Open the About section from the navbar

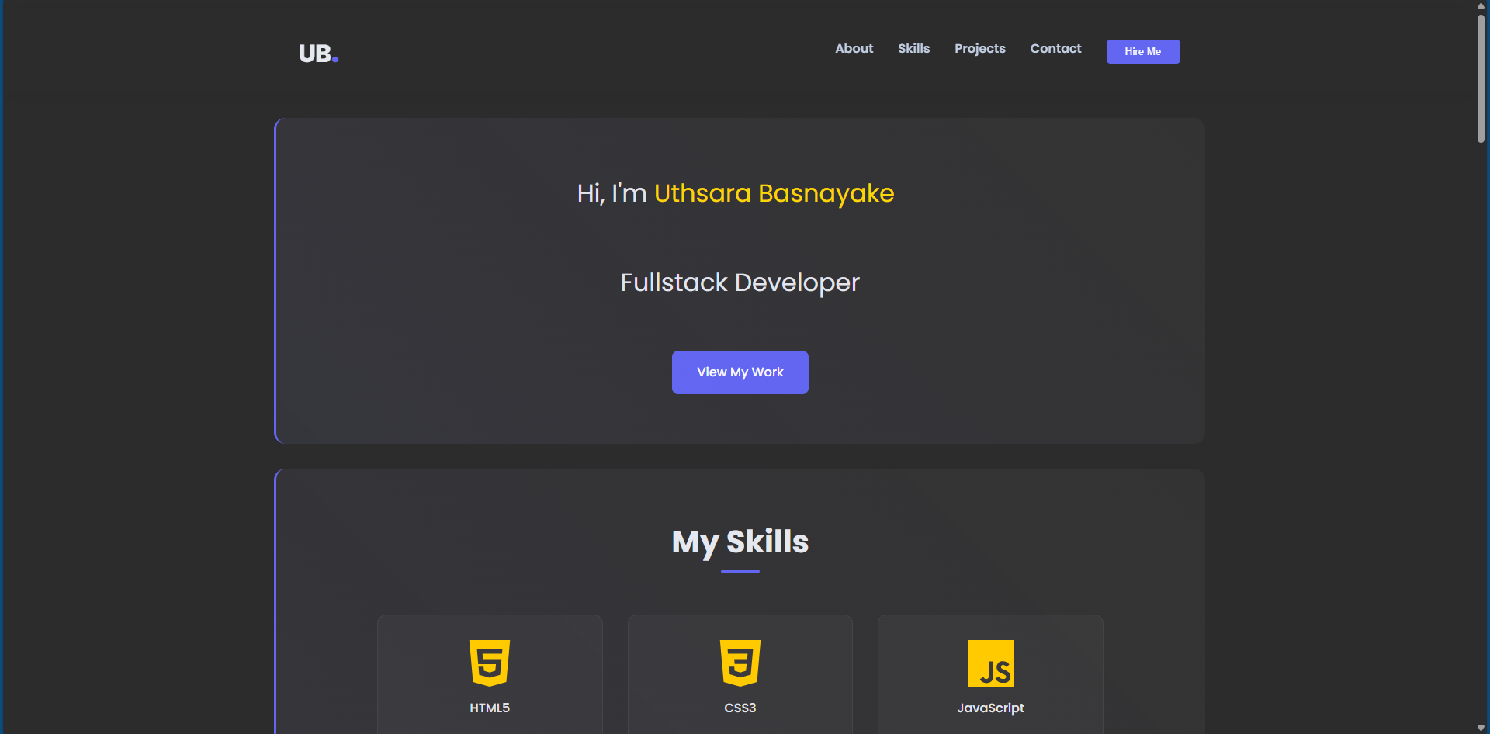[854, 48]
